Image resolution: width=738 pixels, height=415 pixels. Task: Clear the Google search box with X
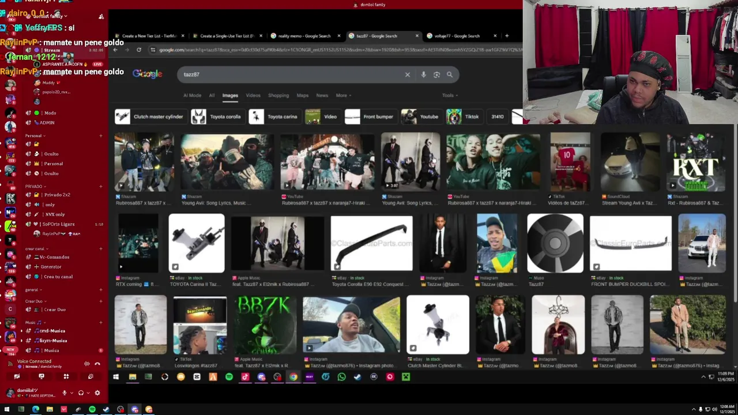tap(408, 74)
